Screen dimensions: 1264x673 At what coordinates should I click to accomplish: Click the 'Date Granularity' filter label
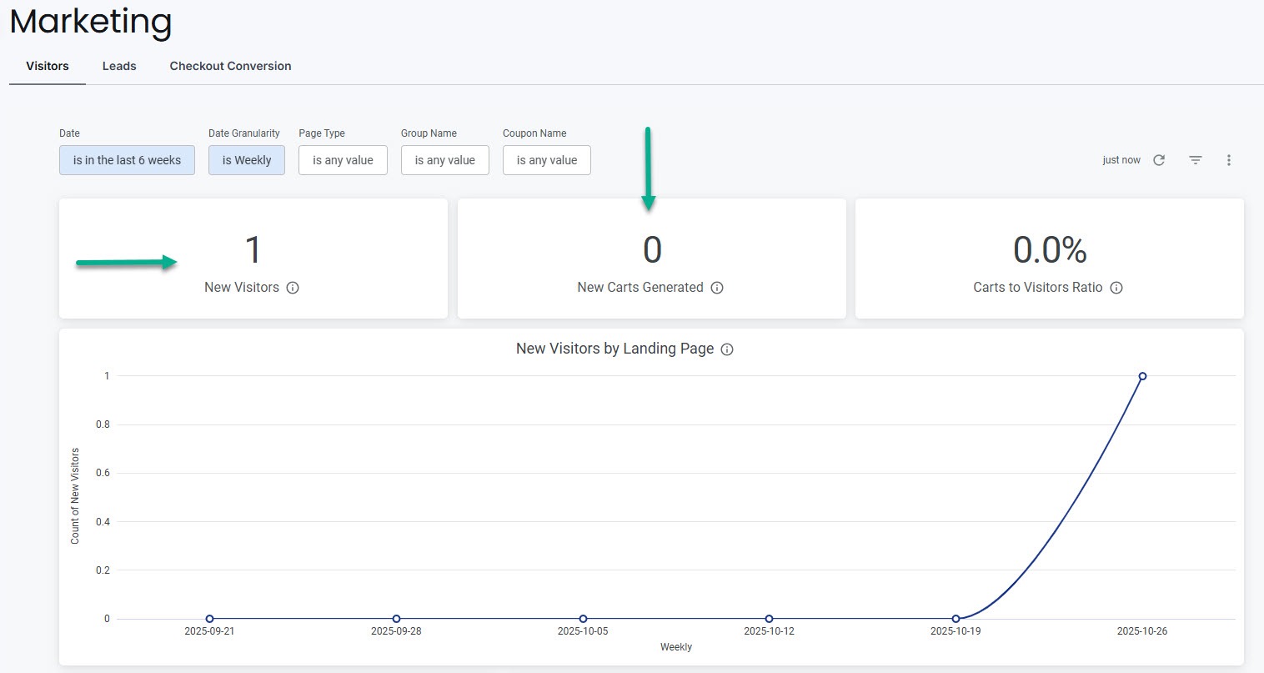click(244, 133)
